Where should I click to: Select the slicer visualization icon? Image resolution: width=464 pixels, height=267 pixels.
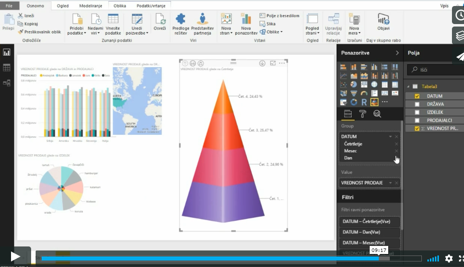(343, 102)
